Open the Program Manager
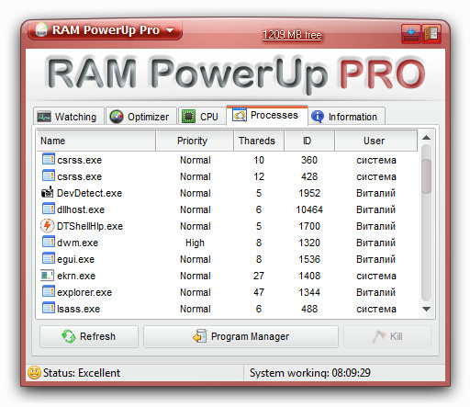This screenshot has height=407, width=470. [241, 336]
